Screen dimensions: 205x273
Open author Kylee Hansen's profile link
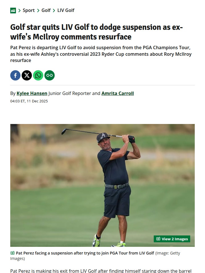32,93
